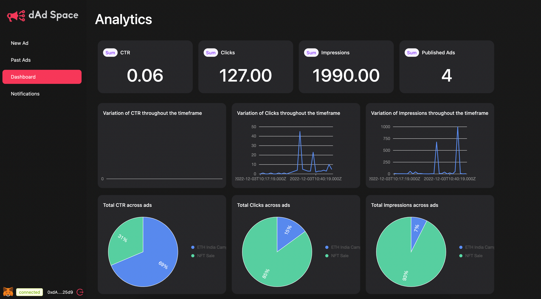The height and width of the screenshot is (299, 541).
Task: Click the Sum badge on CTR card
Action: (x=110, y=53)
